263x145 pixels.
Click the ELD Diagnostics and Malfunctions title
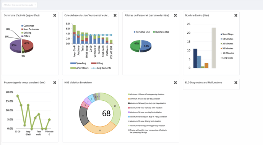[x=204, y=83]
